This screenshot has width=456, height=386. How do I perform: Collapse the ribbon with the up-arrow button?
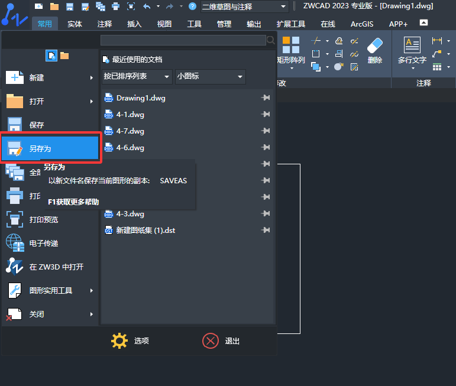tap(423, 22)
